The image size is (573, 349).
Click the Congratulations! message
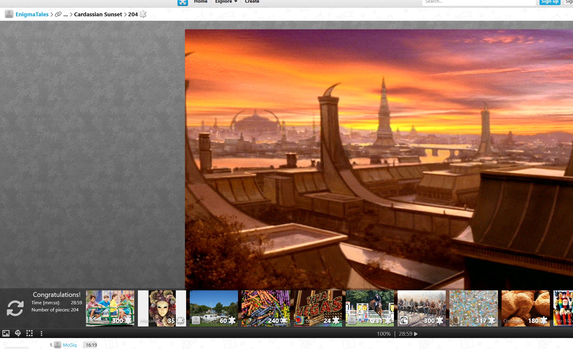[57, 294]
